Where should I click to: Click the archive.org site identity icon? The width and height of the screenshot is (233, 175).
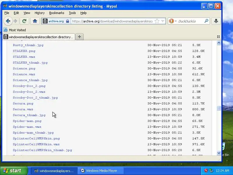[45, 21]
